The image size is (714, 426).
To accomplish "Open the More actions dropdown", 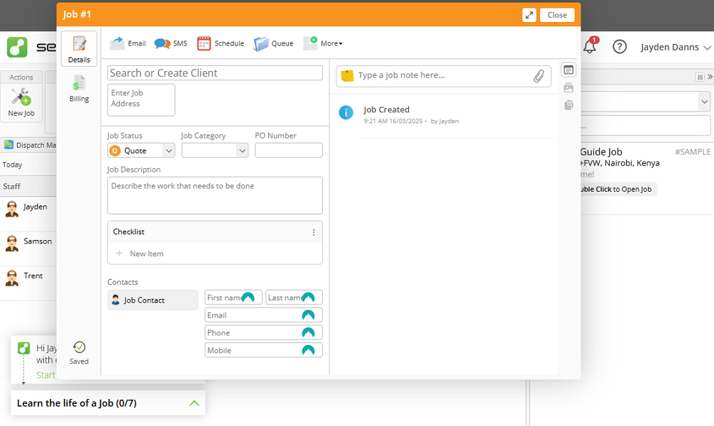I will (x=323, y=43).
